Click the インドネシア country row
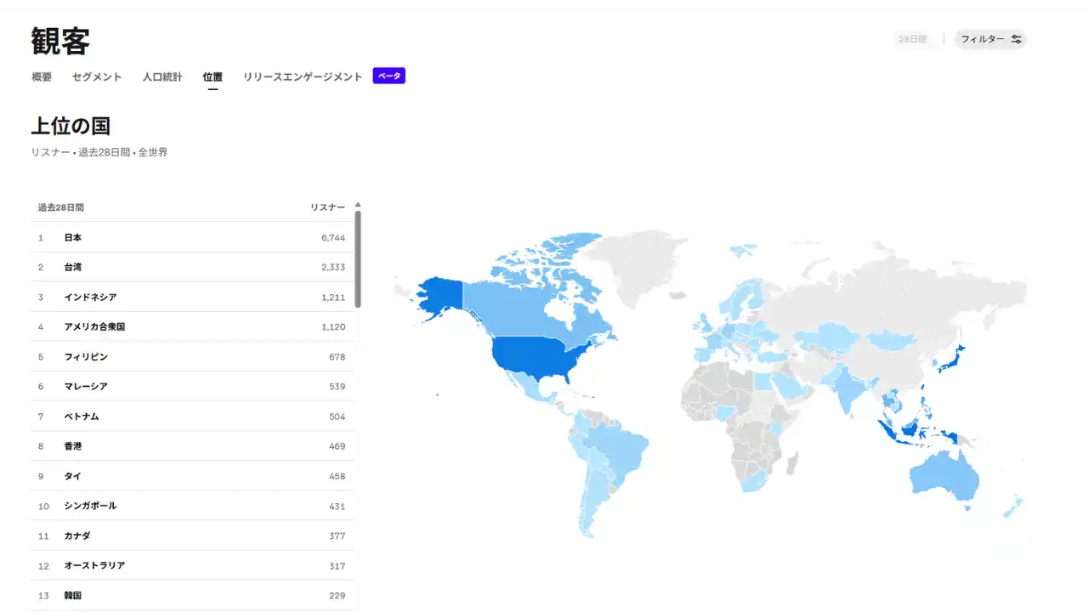Screen dimensions: 1088x612 click(192, 297)
